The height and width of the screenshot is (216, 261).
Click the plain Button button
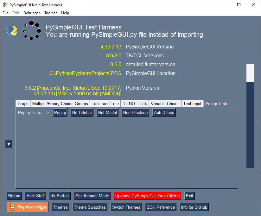pos(14,196)
